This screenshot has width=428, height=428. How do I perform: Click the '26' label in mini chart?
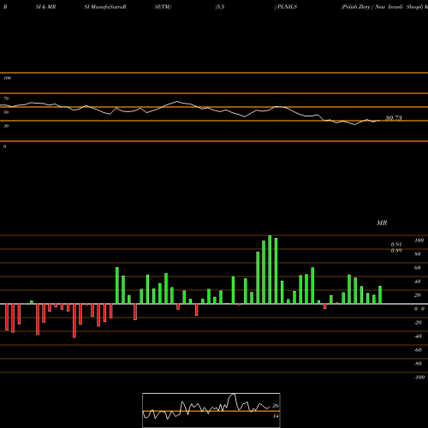pyautogui.click(x=276, y=406)
